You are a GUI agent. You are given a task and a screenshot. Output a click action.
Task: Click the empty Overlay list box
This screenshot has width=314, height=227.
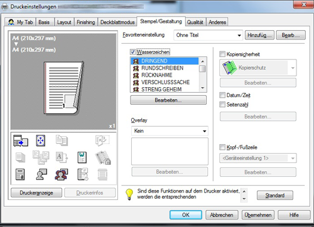(170, 151)
